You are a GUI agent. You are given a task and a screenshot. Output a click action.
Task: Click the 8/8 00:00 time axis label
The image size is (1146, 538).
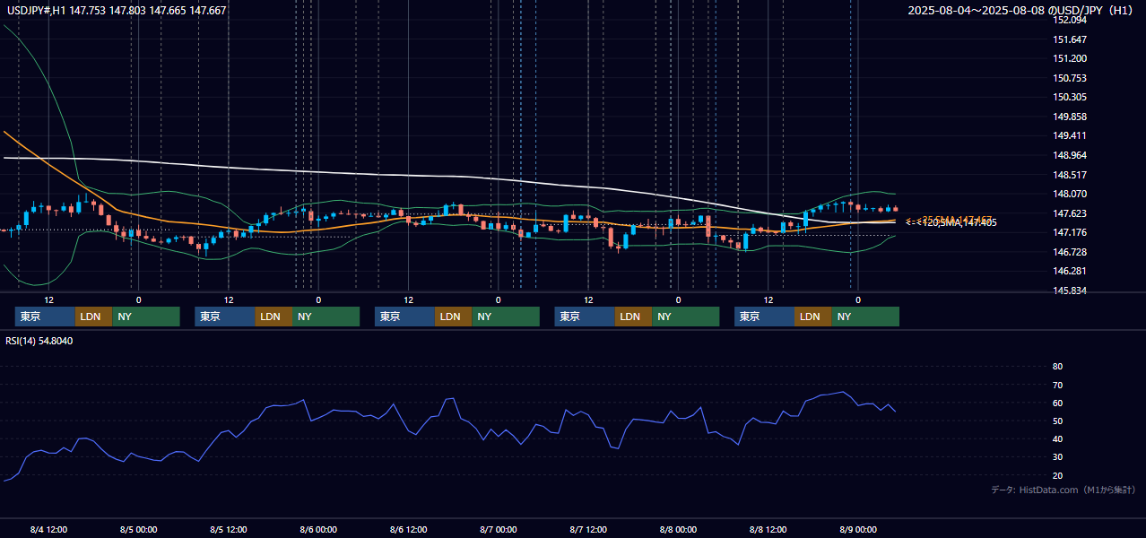pyautogui.click(x=678, y=530)
